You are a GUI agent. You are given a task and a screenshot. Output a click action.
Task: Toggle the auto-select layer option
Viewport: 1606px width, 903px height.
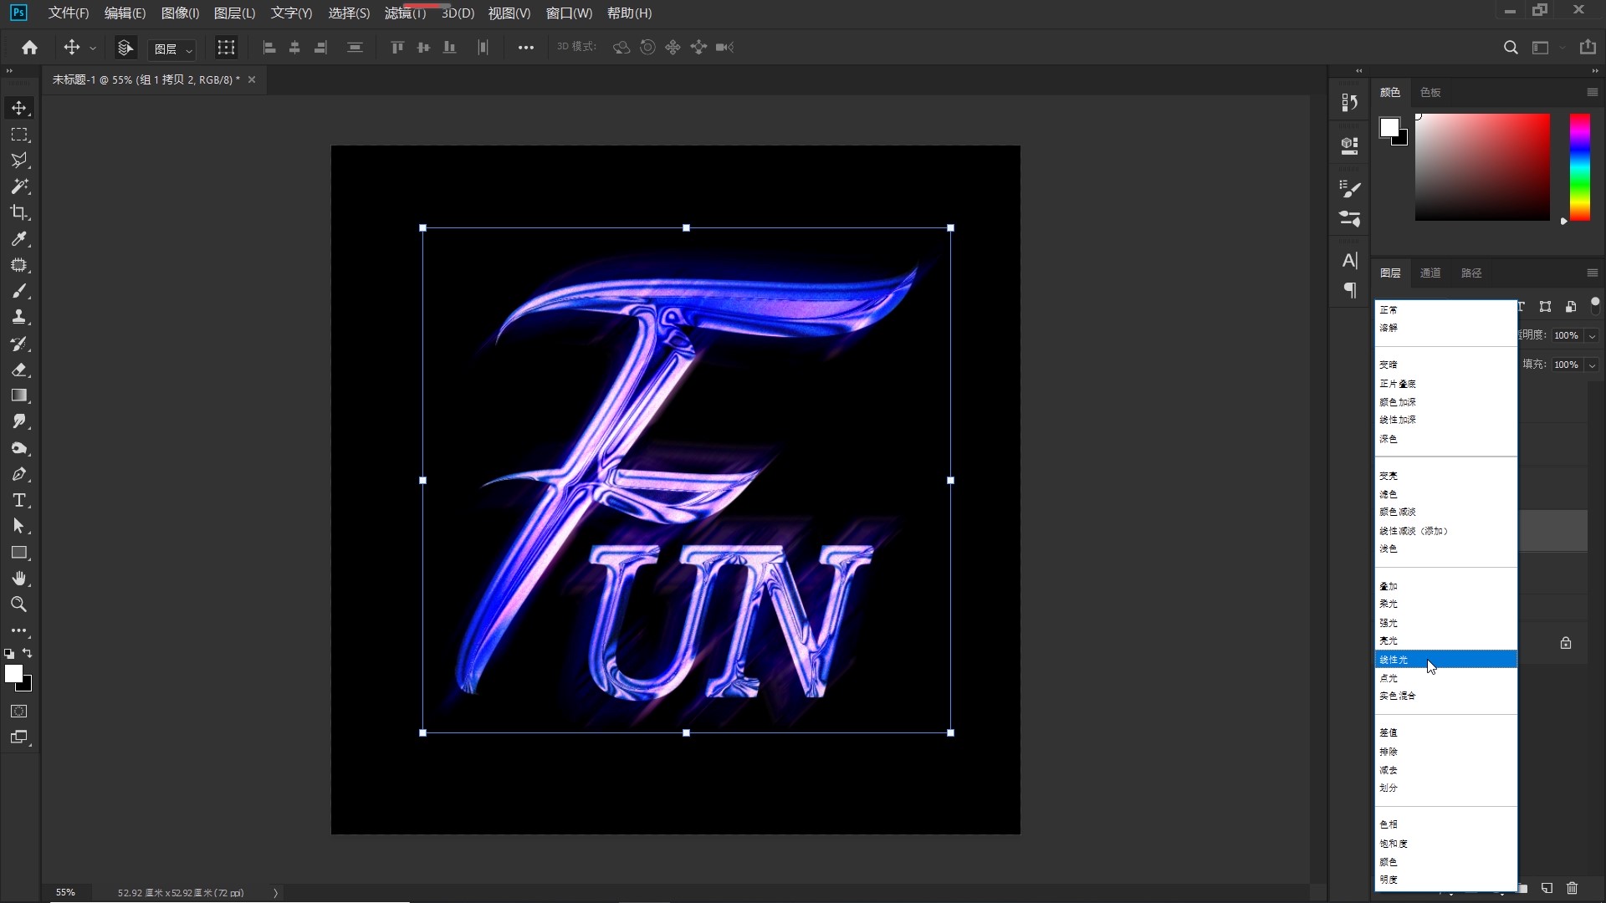pyautogui.click(x=125, y=48)
